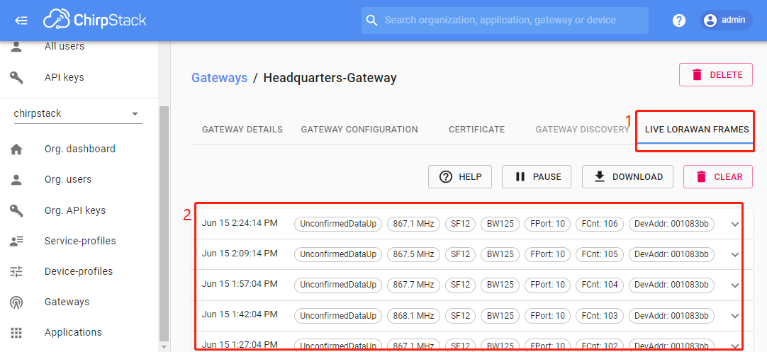
Task: Click the All users person icon
Action: click(16, 47)
